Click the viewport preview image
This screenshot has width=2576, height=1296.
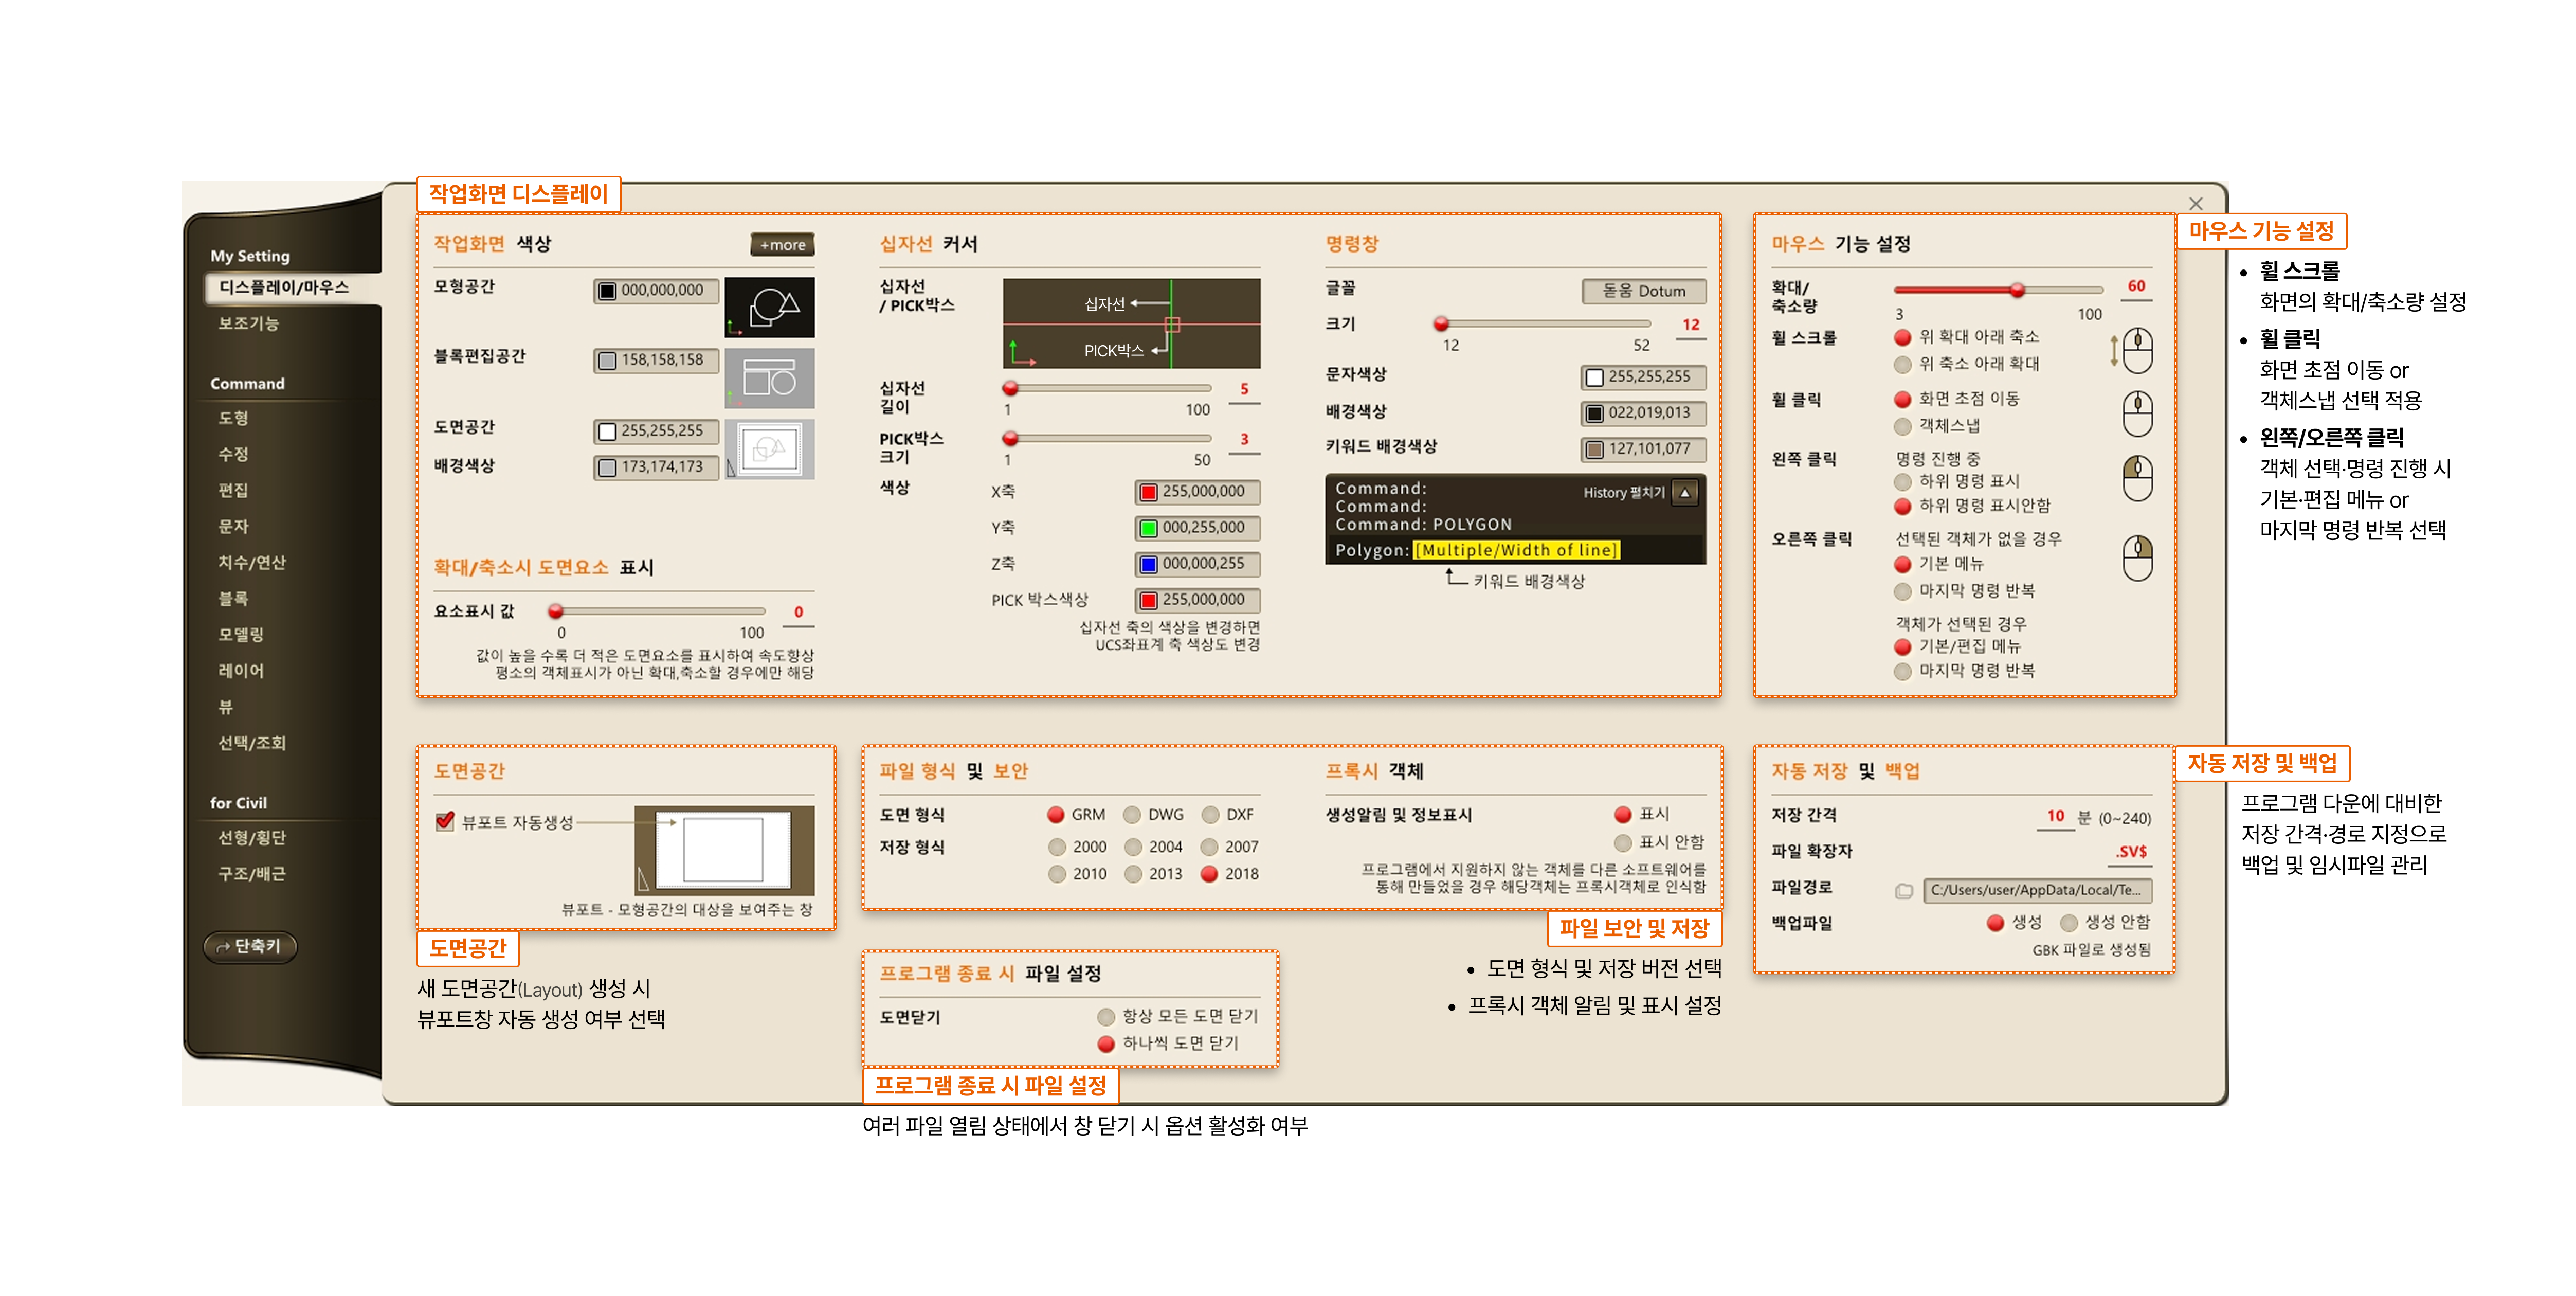(x=724, y=850)
